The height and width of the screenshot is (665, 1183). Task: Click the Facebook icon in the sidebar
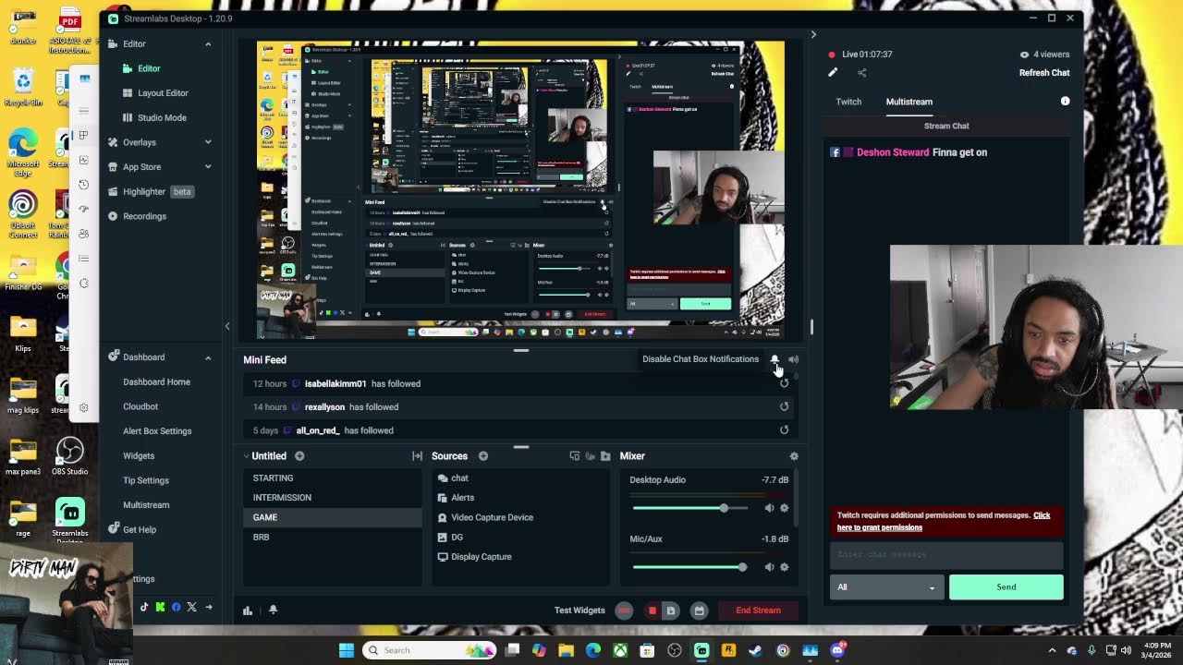point(176,607)
